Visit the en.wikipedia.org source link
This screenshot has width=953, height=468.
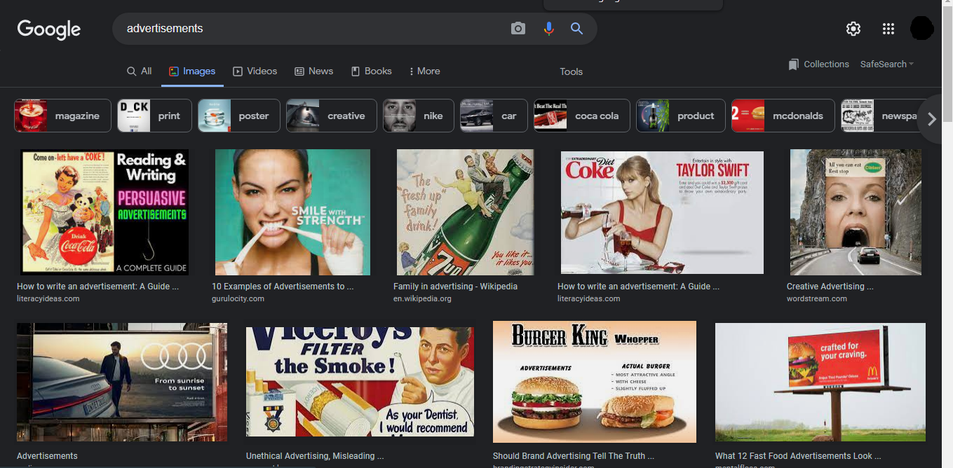[422, 298]
